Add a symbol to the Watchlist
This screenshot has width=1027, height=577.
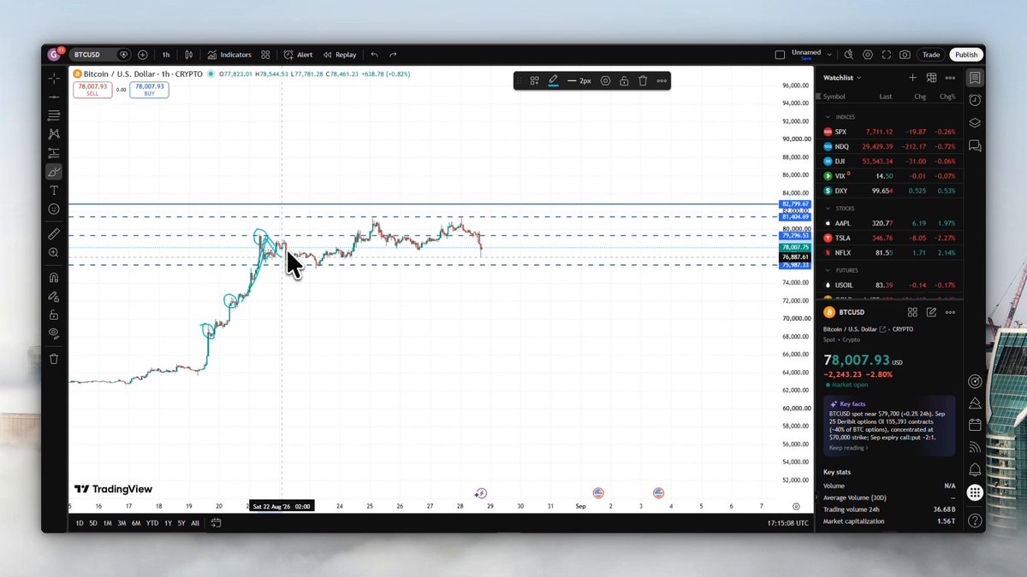click(x=912, y=78)
